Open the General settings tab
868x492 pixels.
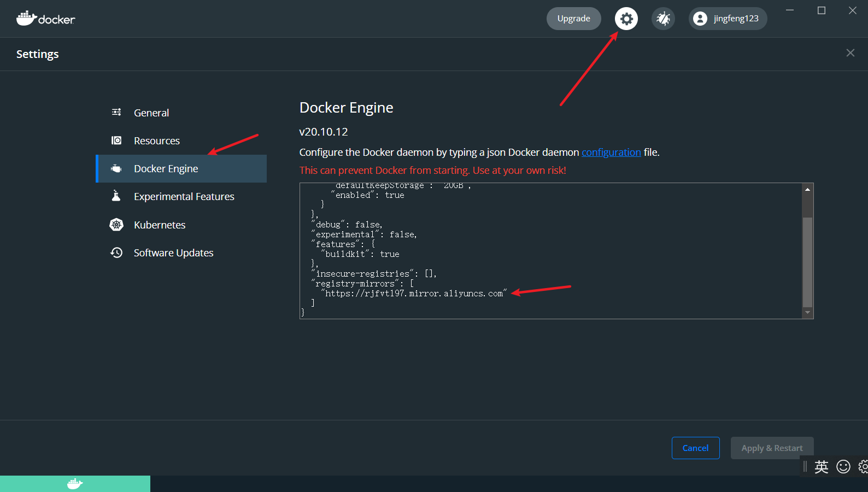(181, 113)
